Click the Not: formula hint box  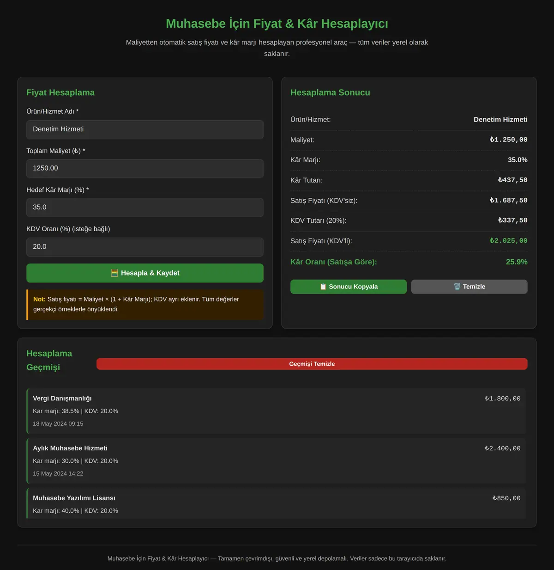click(x=145, y=305)
